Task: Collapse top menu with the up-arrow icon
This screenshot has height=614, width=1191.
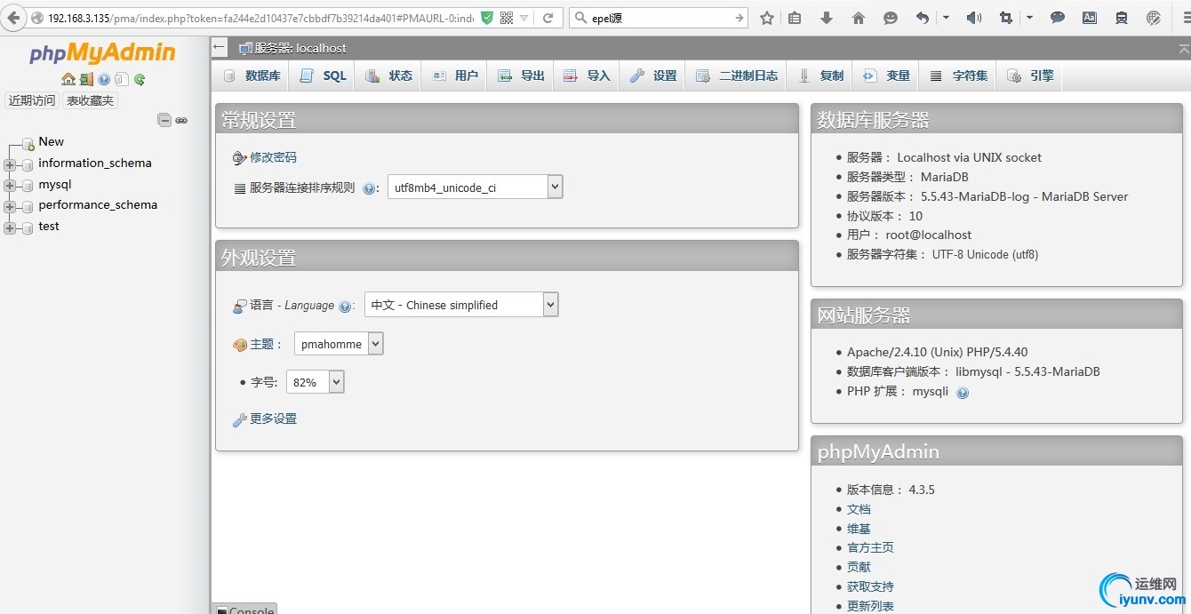Action: (x=1183, y=49)
